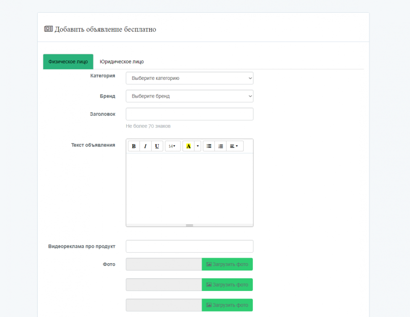Viewport: 410px width, 317px height.
Task: Switch to the Физическое лицо tab
Action: pos(68,62)
